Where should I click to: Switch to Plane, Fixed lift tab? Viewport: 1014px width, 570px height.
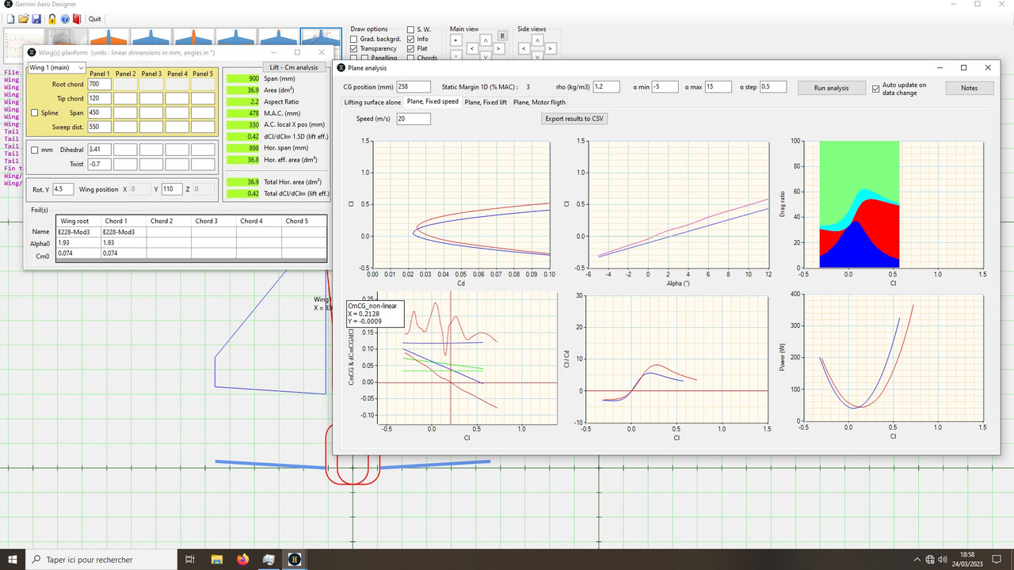tap(486, 102)
